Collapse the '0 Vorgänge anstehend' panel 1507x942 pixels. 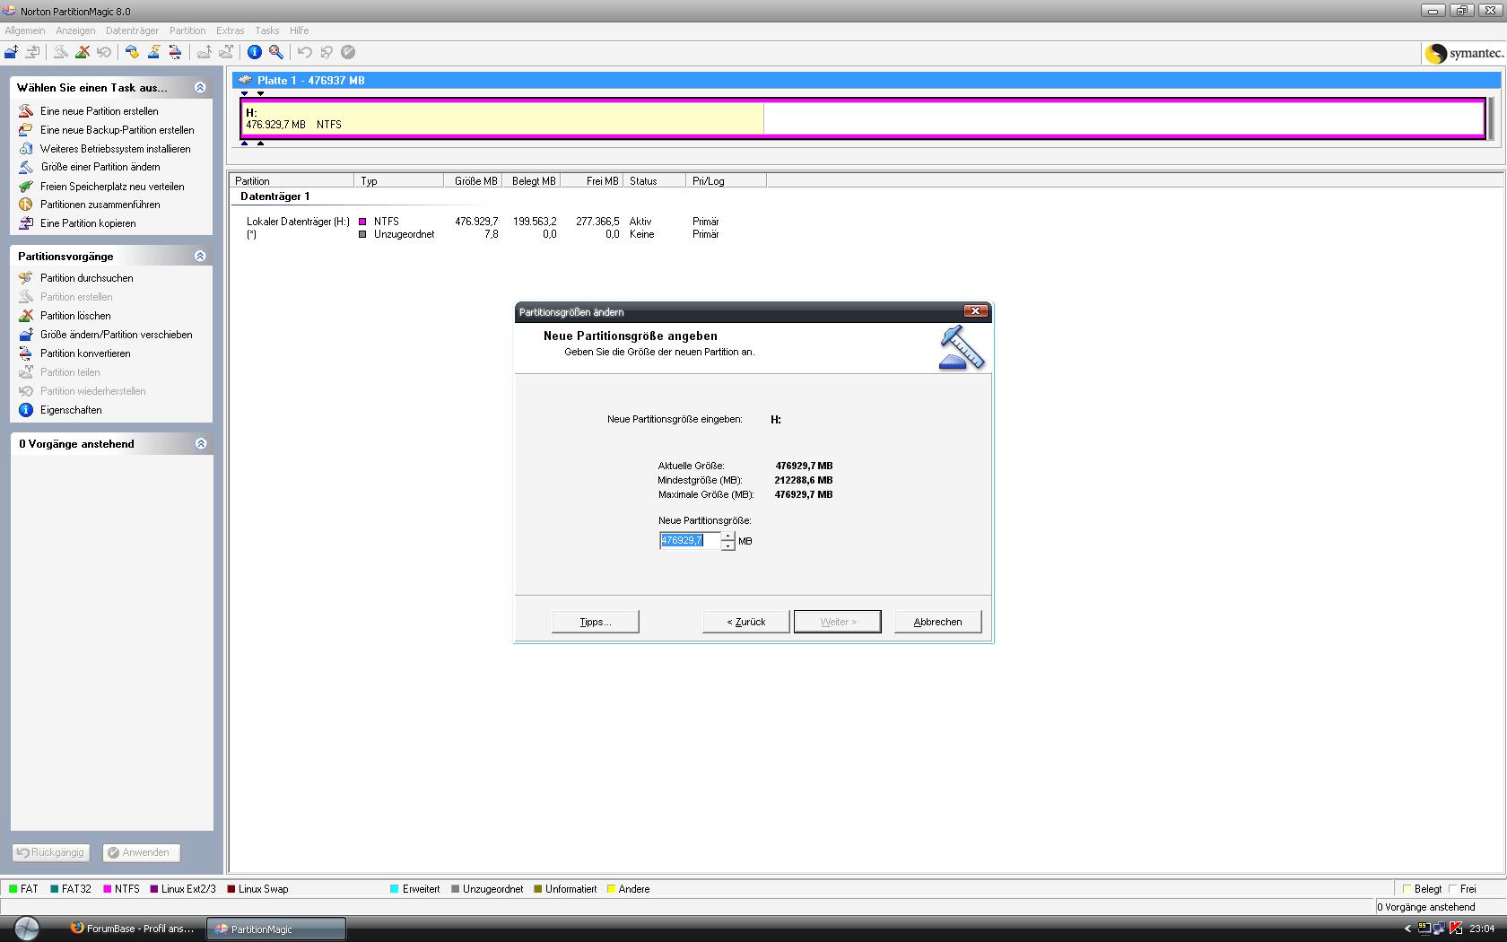pos(201,443)
